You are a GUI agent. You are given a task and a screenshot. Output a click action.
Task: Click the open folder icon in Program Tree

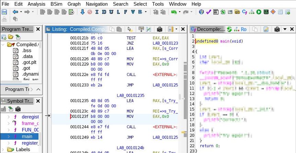click(11, 37)
